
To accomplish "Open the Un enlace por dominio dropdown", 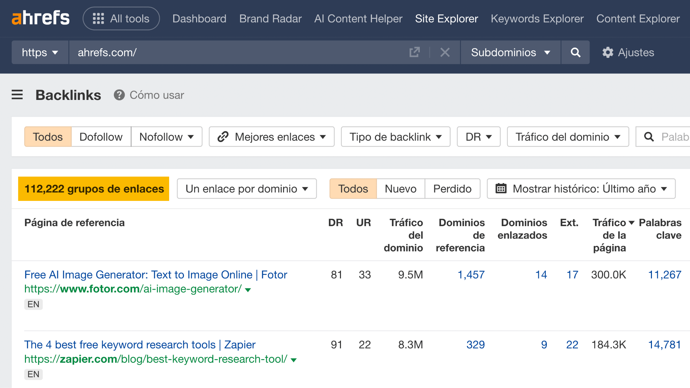I will point(246,189).
